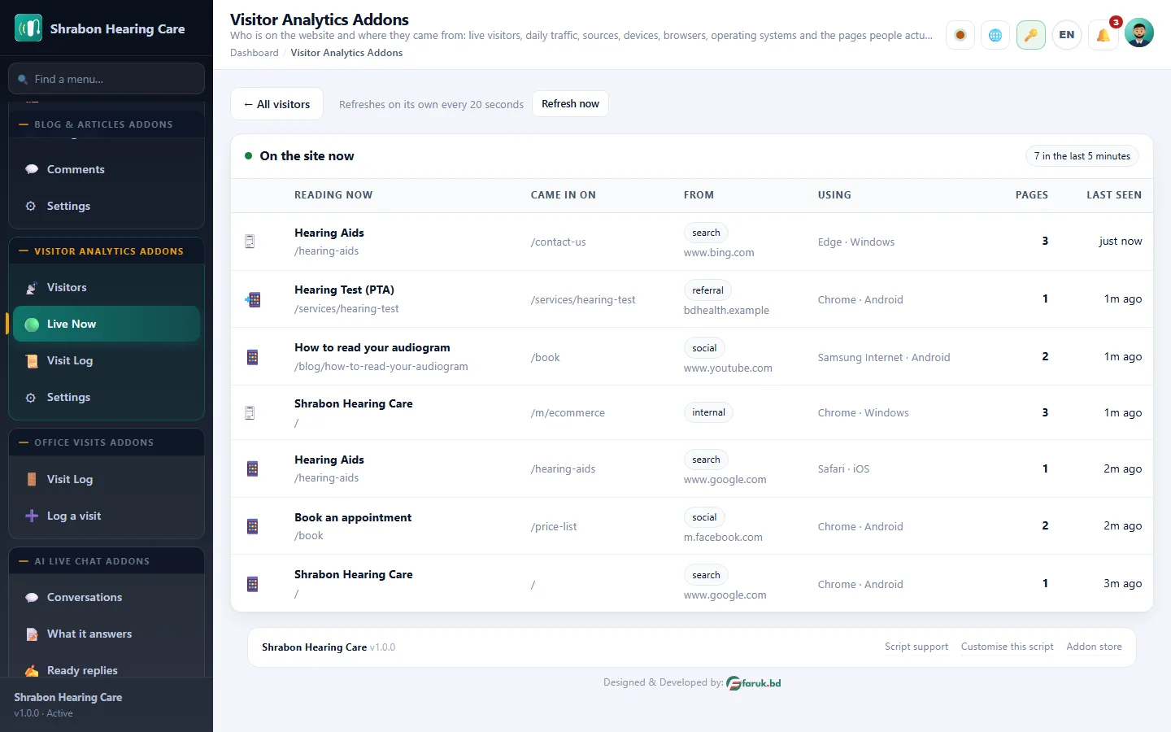This screenshot has width=1171, height=732.
Task: Open Visitors in the sidebar
Action: click(x=107, y=287)
